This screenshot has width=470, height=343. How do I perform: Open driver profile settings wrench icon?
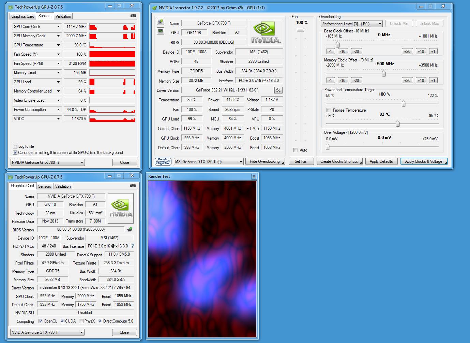point(278,90)
